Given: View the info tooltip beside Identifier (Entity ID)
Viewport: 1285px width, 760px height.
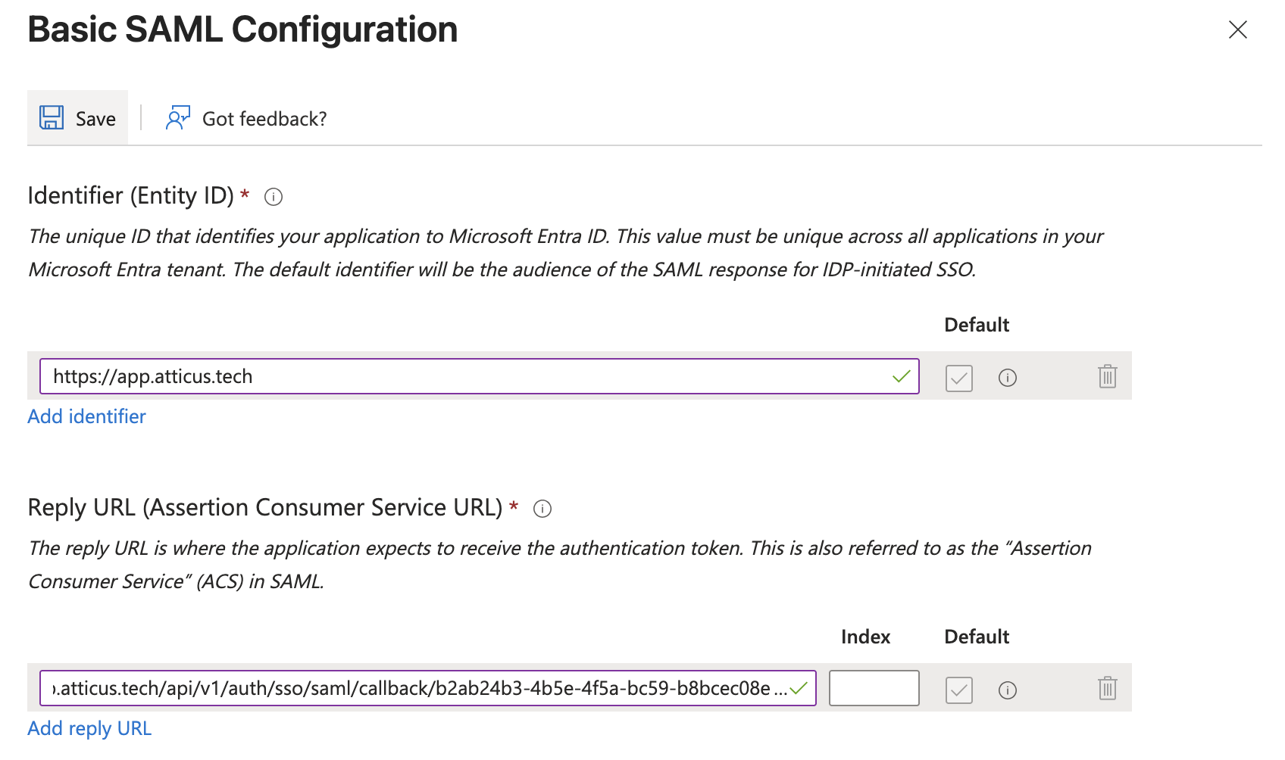Looking at the screenshot, I should coord(273,197).
